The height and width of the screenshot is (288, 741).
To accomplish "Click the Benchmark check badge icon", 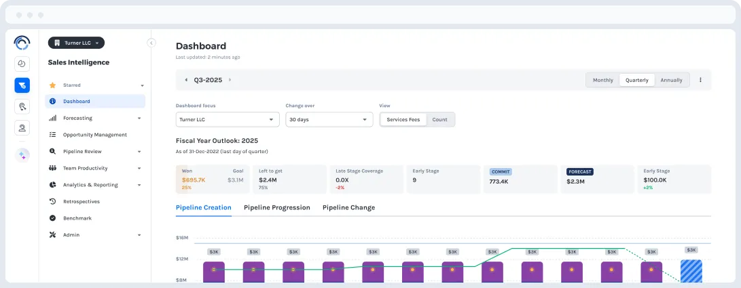I will [x=52, y=218].
